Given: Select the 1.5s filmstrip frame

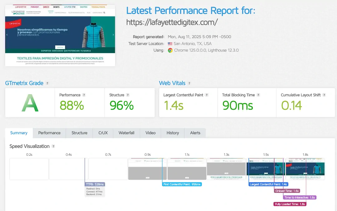Looking at the screenshot, I should pos(266,169).
